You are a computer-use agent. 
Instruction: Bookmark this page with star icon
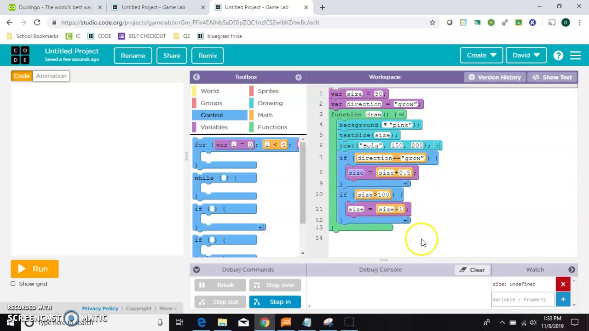[x=432, y=23]
